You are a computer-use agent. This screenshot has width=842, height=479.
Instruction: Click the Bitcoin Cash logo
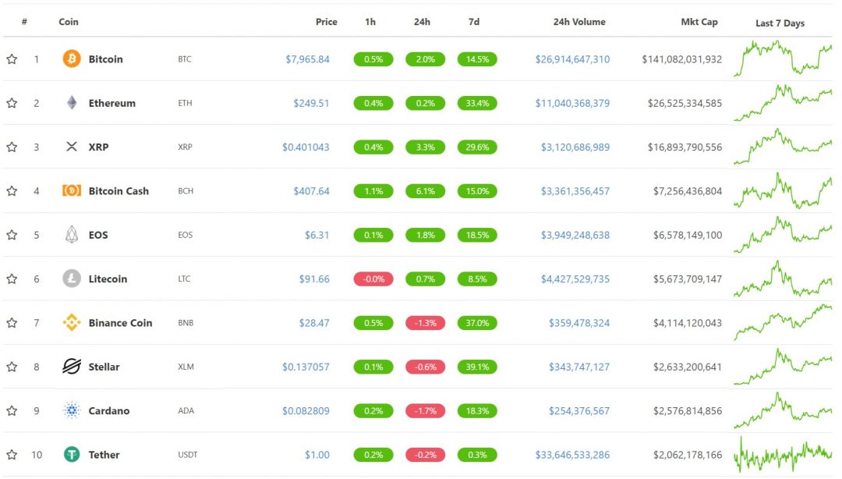(72, 190)
